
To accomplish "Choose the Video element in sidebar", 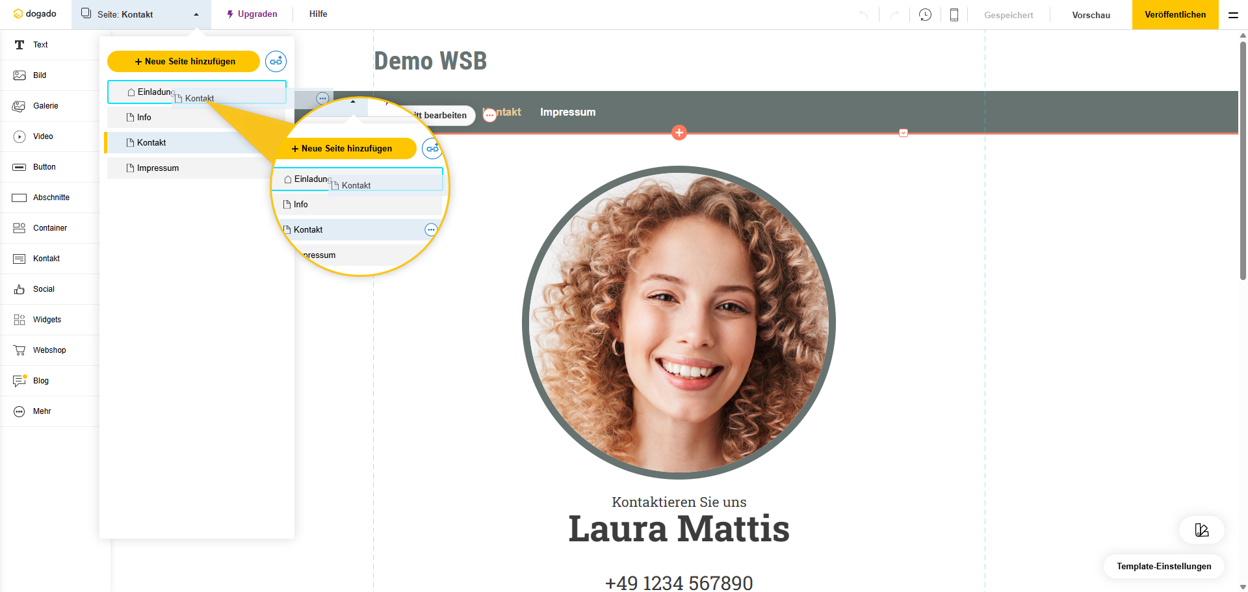I will click(43, 136).
